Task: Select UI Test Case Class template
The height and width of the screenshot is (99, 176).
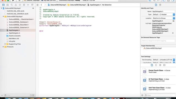Action: tap(158, 80)
